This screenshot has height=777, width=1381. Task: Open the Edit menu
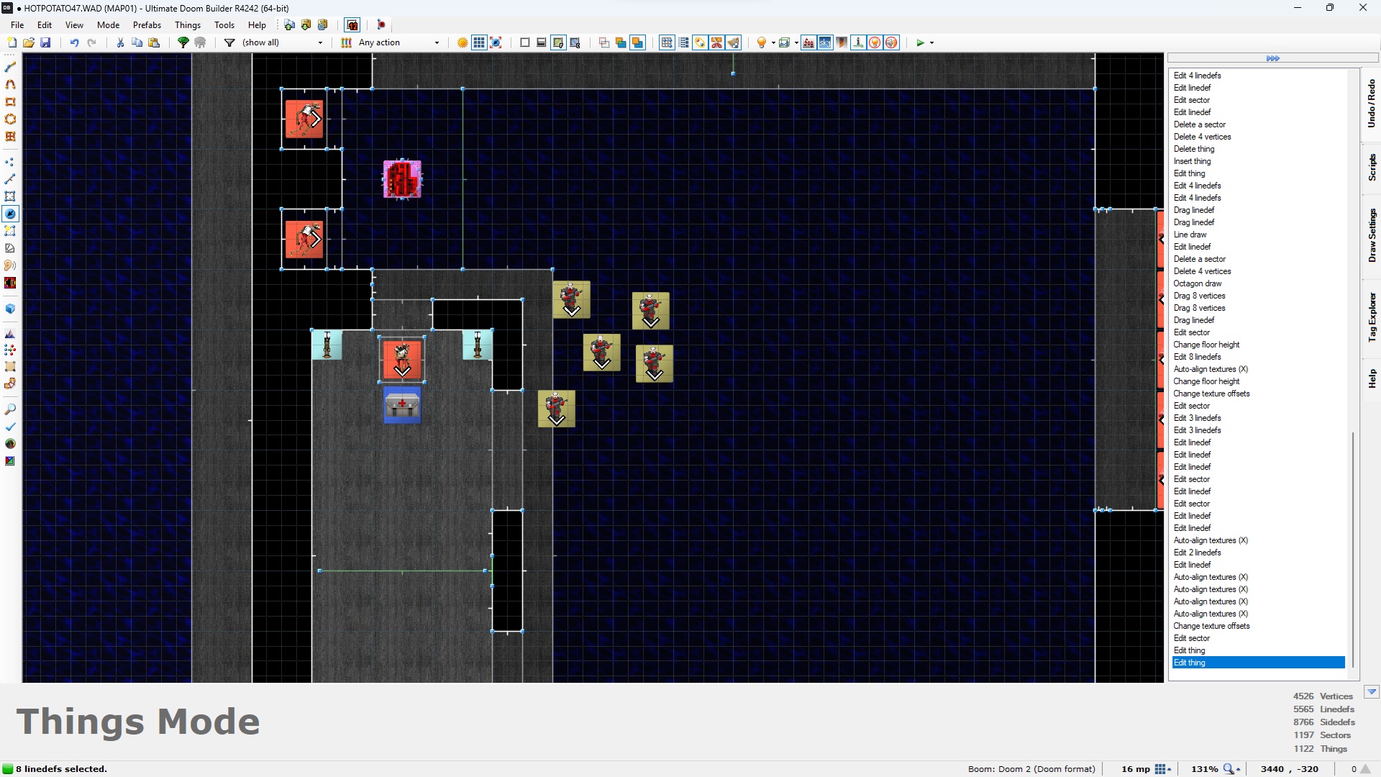point(45,25)
